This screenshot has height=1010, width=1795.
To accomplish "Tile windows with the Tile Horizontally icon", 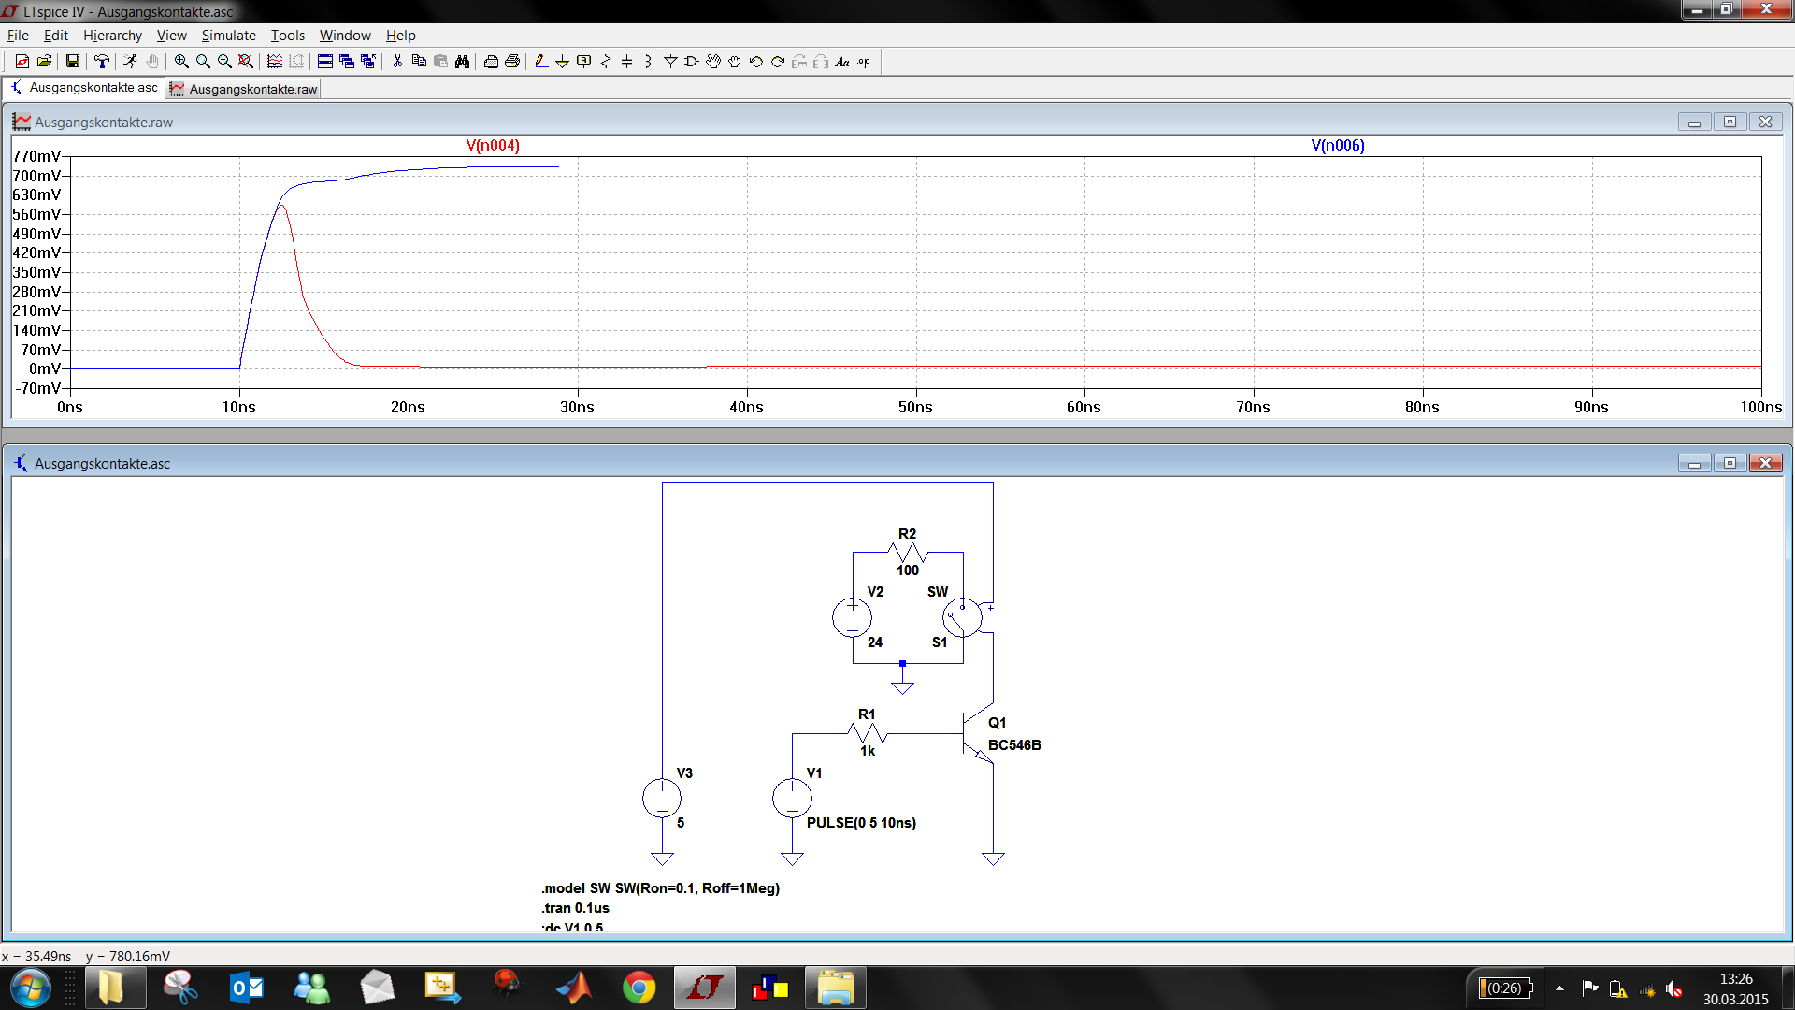I will pos(325,62).
